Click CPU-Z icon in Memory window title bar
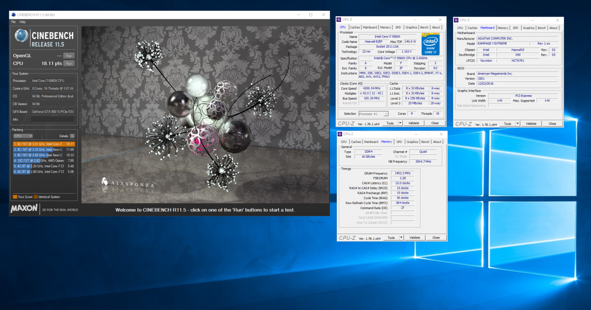591x310 pixels. coord(340,134)
